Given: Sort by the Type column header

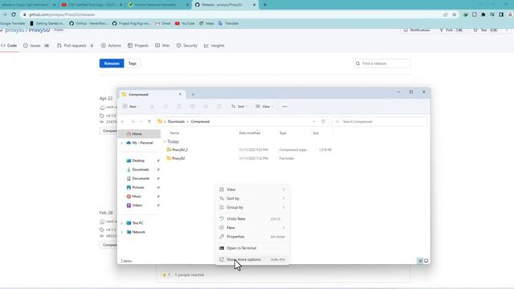Looking at the screenshot, I should (283, 133).
